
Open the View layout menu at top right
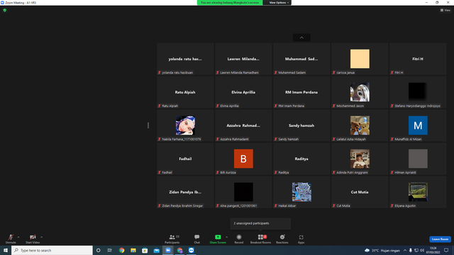445,10
